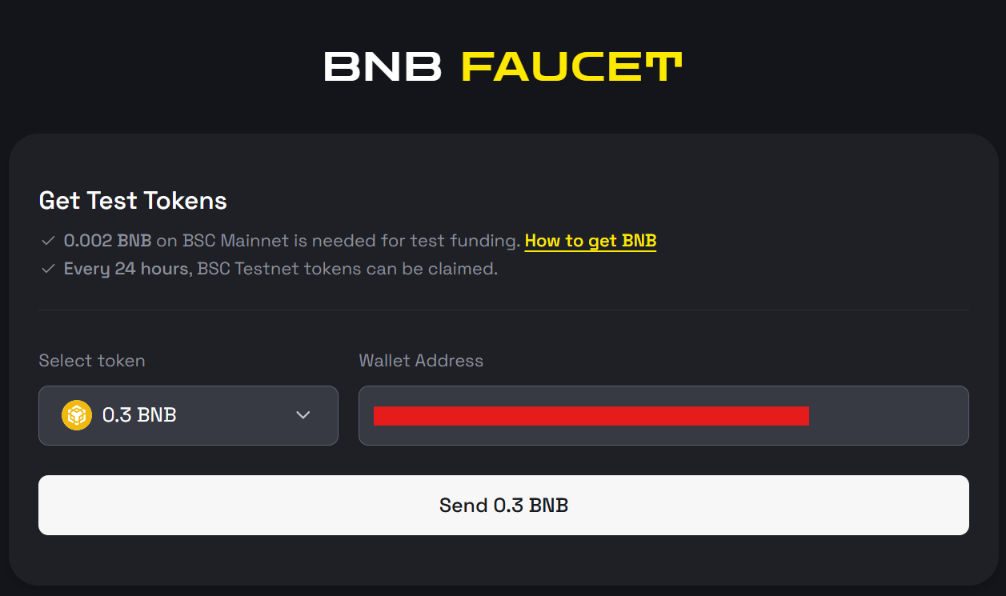
Task: Click empty space right of redacted address
Action: [888, 416]
